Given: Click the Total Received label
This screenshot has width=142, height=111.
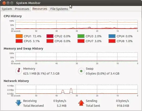Looking at the screenshot, I should coord(33,106).
